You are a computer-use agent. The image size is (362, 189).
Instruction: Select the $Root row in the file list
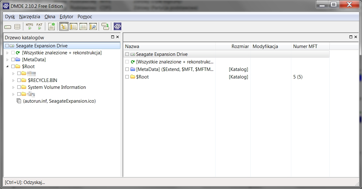pyautogui.click(x=226, y=77)
